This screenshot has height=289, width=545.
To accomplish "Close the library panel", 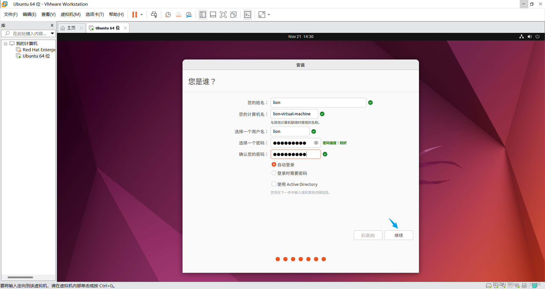I will coord(52,25).
